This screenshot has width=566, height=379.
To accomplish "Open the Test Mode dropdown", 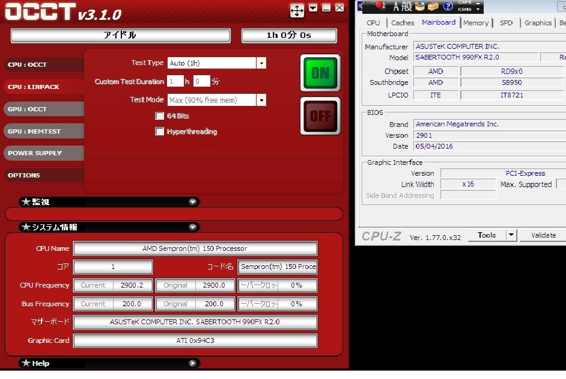I will (261, 100).
